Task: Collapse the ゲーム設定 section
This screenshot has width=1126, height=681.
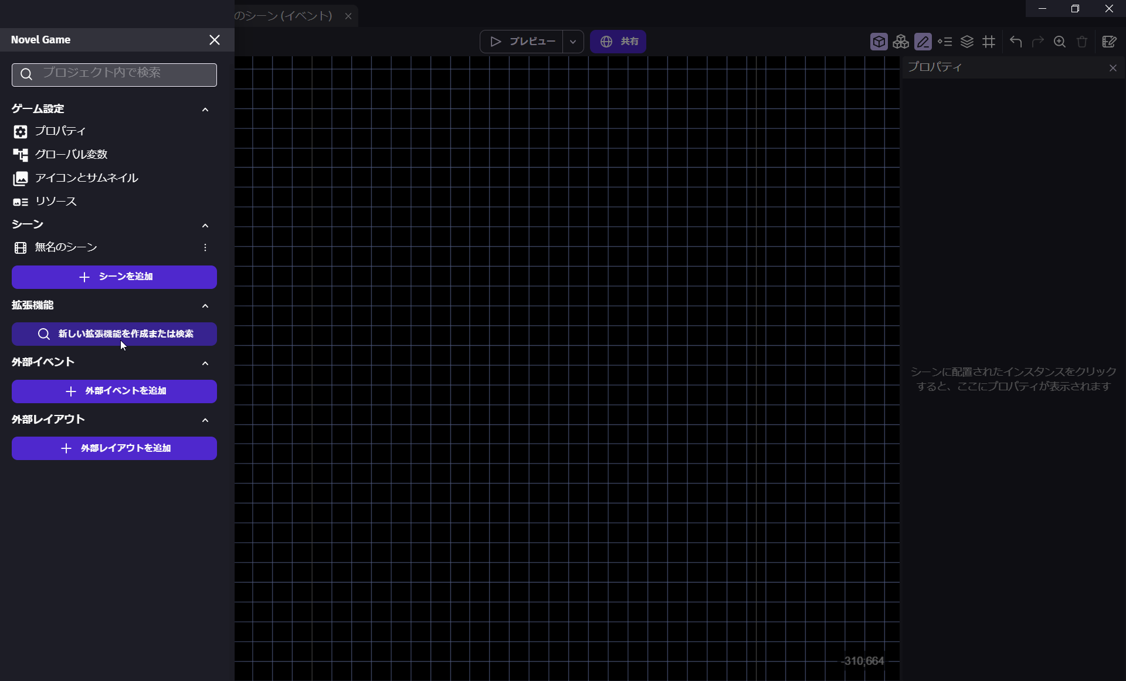Action: pos(205,110)
